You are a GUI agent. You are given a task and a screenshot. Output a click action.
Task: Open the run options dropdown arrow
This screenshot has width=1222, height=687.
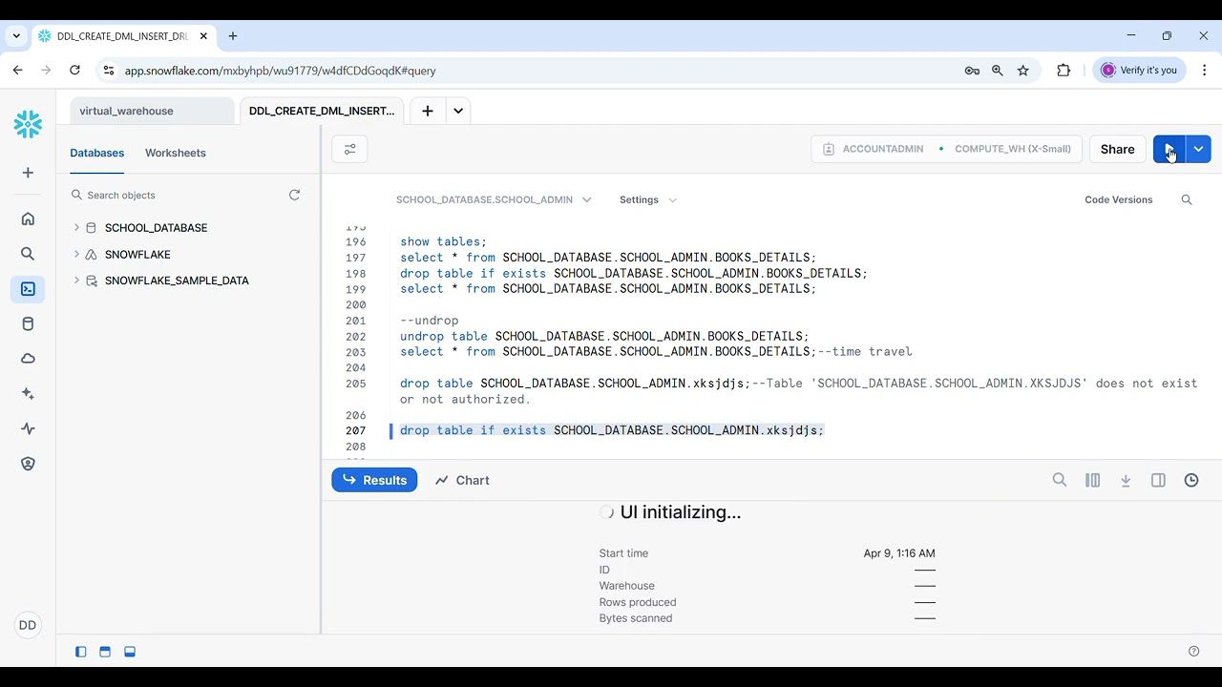point(1198,149)
